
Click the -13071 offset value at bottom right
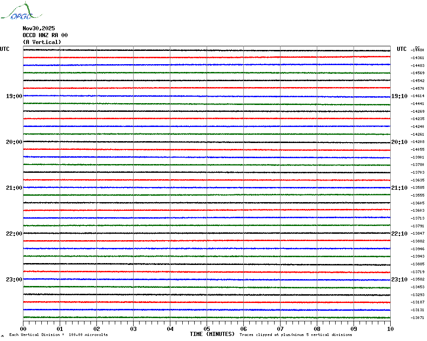click(418, 318)
